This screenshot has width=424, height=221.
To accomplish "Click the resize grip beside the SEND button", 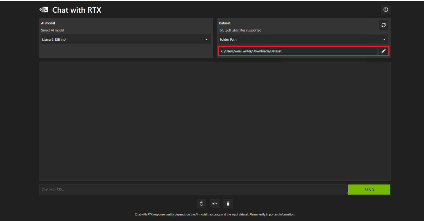I will (x=347, y=193).
